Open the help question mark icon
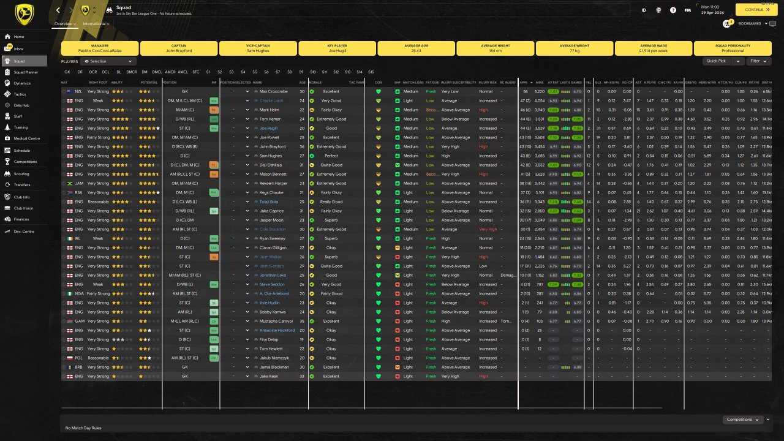Screen dimensions: 784x441 [x=673, y=10]
